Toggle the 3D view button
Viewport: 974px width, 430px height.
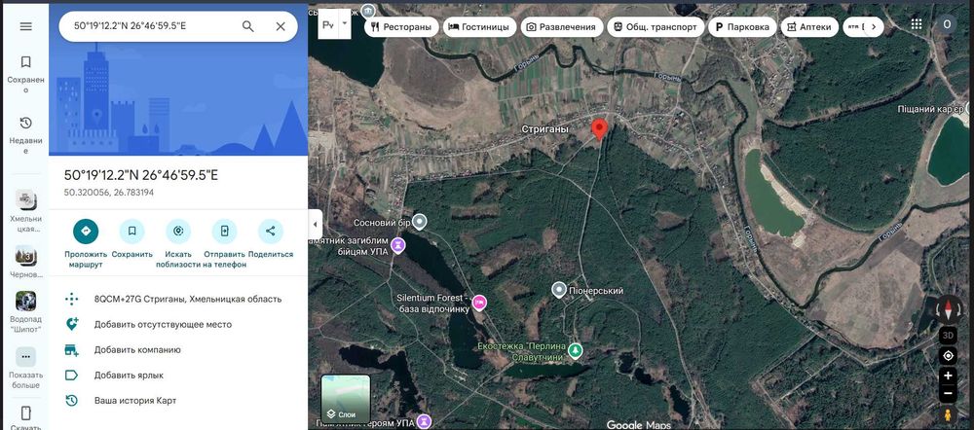(x=948, y=335)
